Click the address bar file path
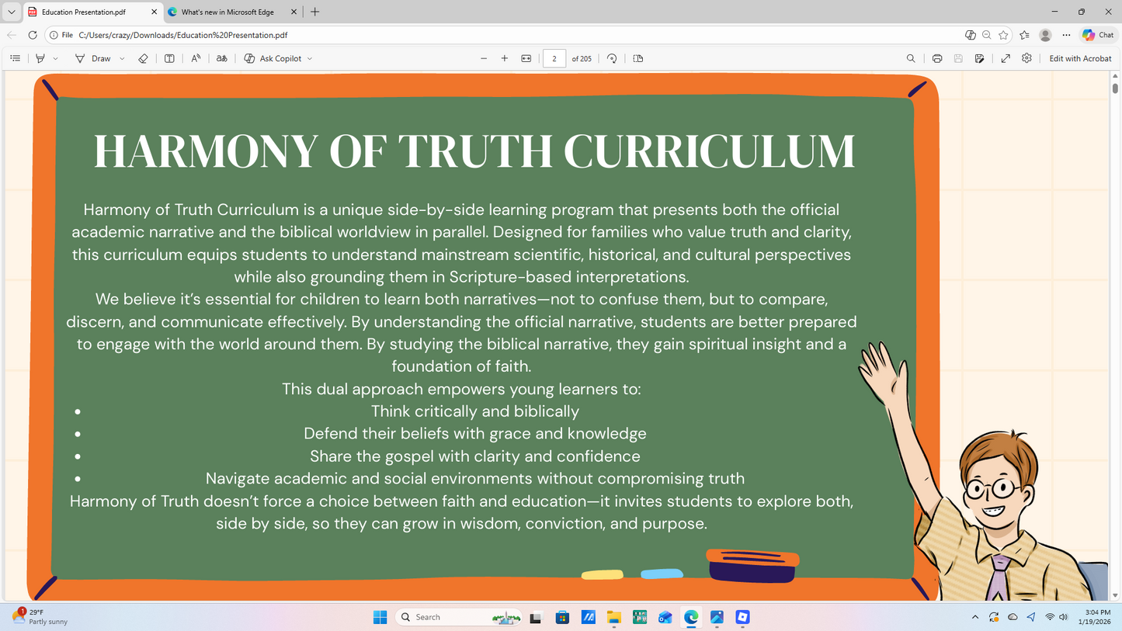The width and height of the screenshot is (1122, 631). (x=183, y=35)
